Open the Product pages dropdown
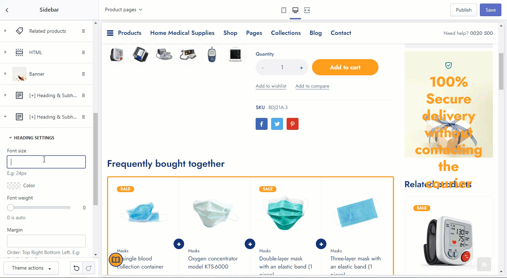The image size is (507, 278). tap(124, 10)
